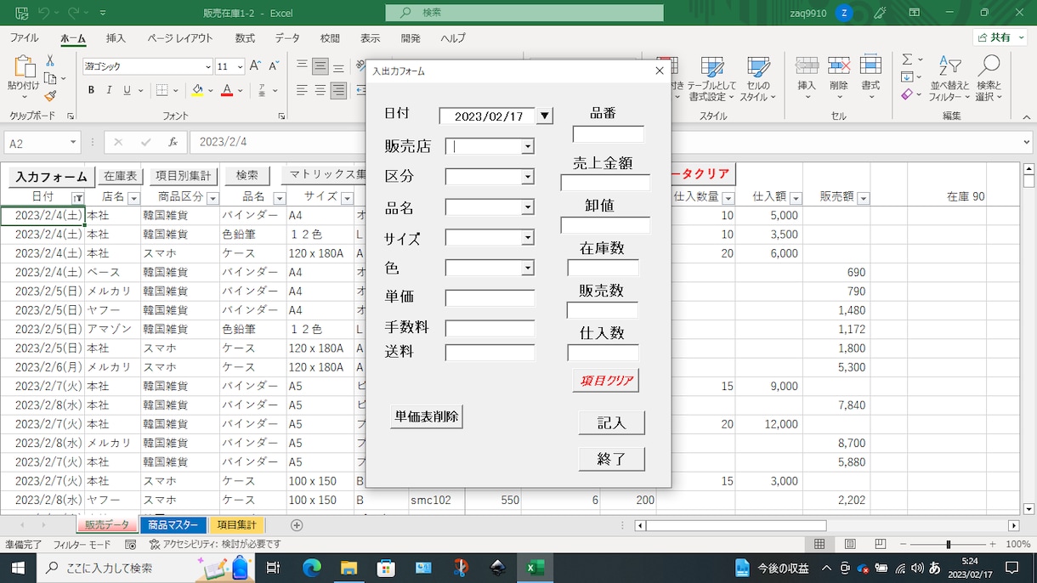Click the Clear eraser icon
The width and height of the screenshot is (1037, 583).
click(x=906, y=95)
